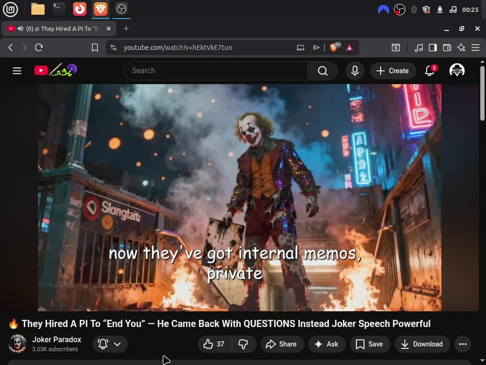This screenshot has height=365, width=486.
Task: Go back to the previous page
Action: click(11, 48)
